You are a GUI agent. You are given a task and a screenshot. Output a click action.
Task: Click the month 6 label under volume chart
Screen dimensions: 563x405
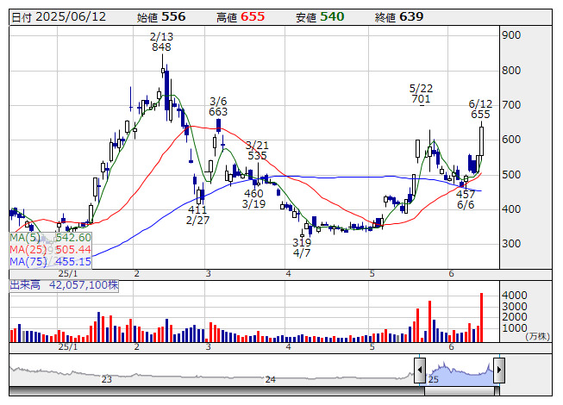click(x=451, y=347)
